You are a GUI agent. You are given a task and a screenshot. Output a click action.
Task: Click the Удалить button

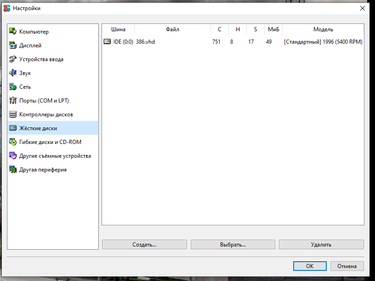click(x=321, y=245)
